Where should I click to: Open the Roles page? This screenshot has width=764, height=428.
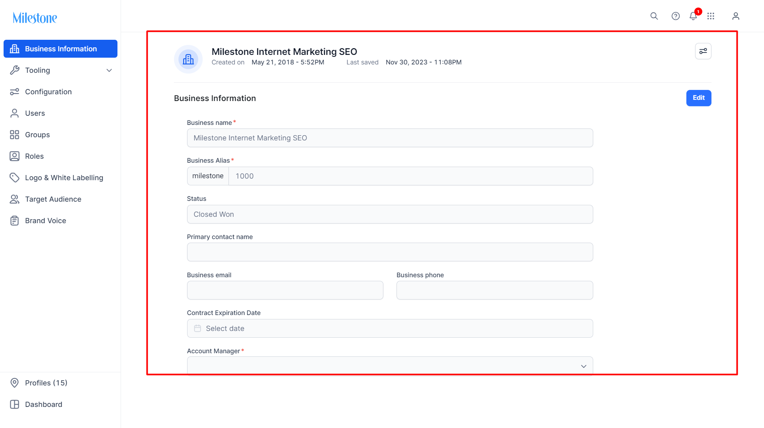point(61,156)
